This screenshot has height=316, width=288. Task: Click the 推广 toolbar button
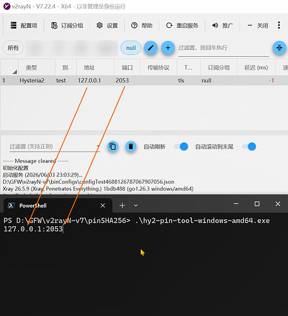pos(222,25)
